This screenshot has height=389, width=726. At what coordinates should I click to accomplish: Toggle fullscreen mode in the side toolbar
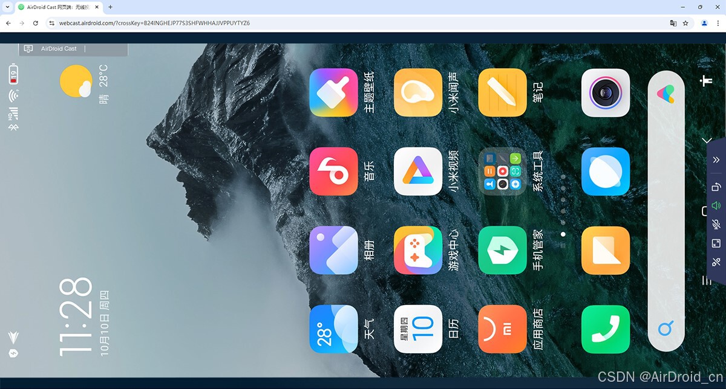(x=716, y=243)
